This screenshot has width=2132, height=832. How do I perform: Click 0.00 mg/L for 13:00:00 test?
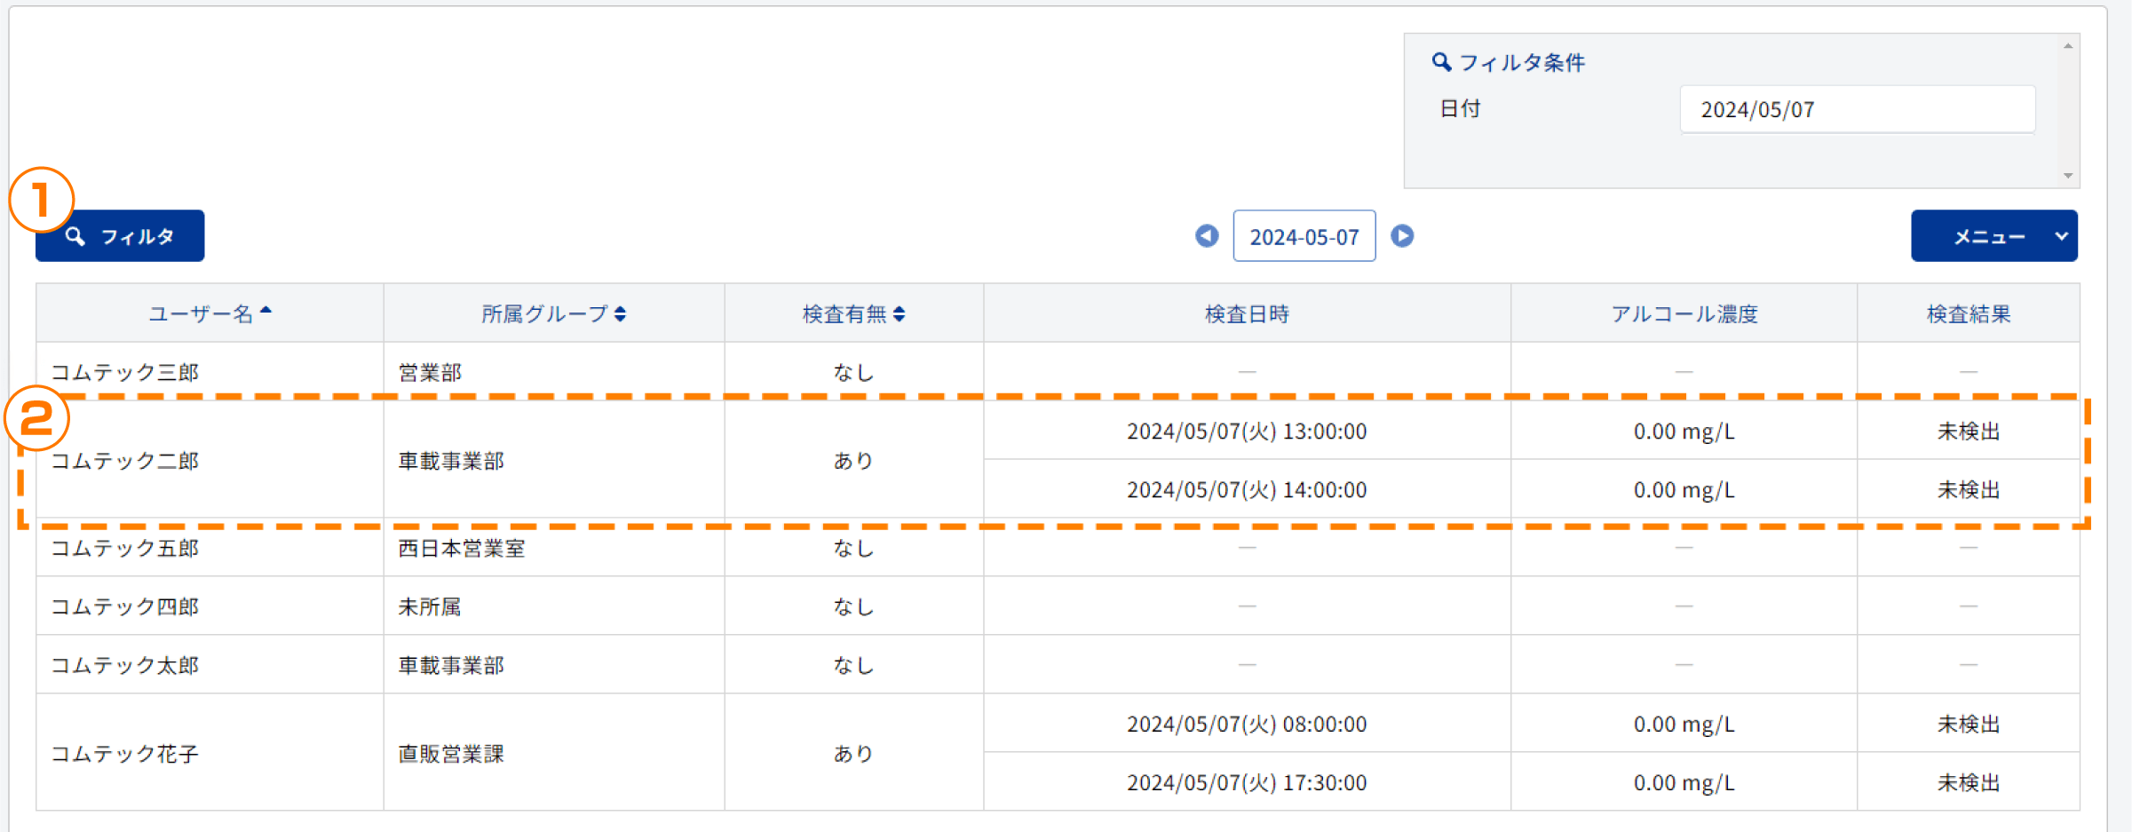(1684, 431)
